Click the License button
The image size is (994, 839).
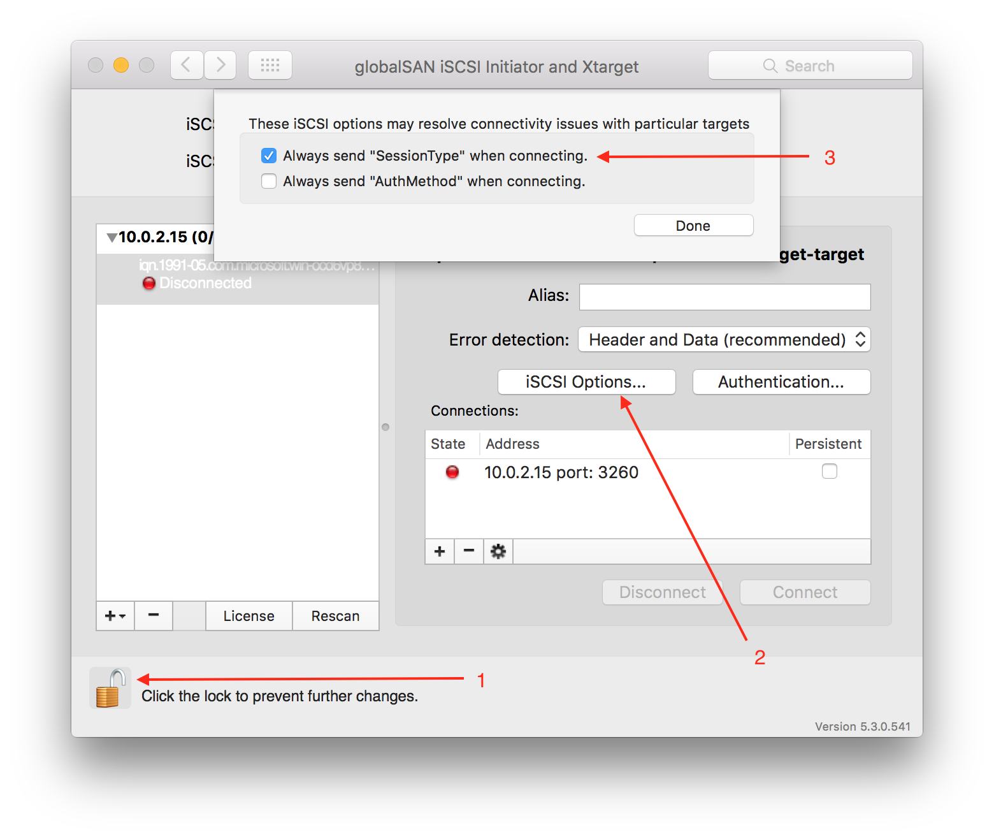(249, 616)
